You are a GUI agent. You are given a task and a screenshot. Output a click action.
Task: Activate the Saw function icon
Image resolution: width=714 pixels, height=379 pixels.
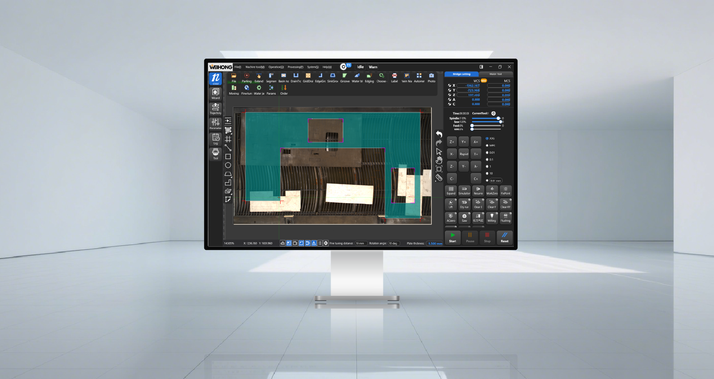(x=464, y=218)
